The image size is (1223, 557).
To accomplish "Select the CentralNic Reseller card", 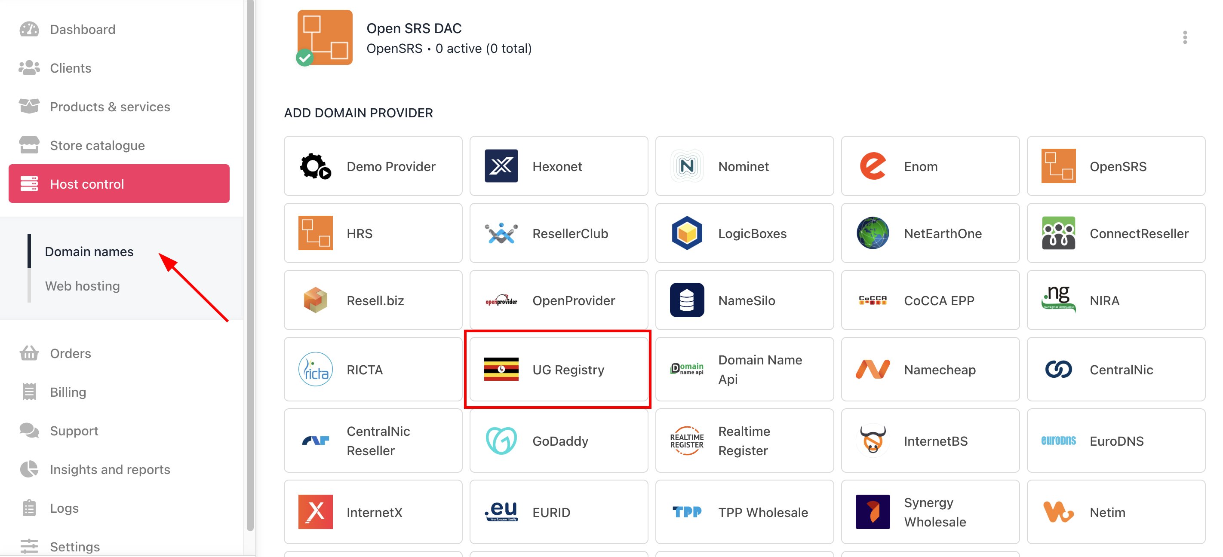I will click(x=373, y=440).
